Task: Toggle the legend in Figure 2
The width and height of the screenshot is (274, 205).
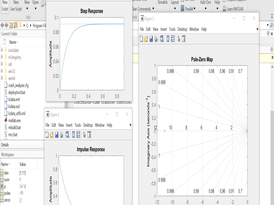Action: [x=78, y=135]
